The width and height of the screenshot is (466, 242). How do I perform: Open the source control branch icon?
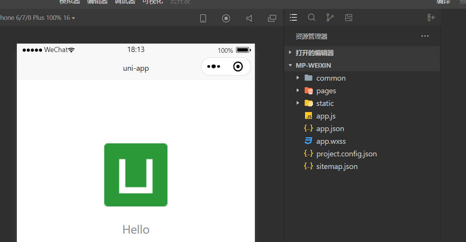330,18
